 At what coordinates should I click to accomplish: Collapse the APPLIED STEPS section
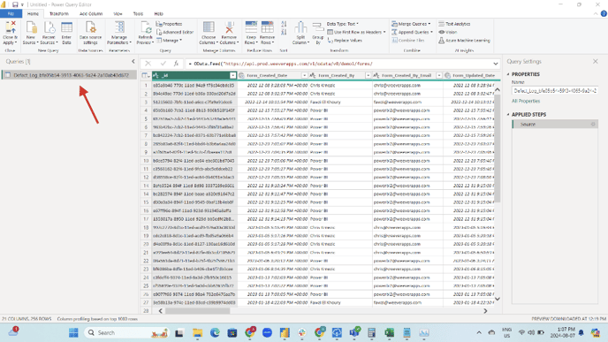[508, 114]
